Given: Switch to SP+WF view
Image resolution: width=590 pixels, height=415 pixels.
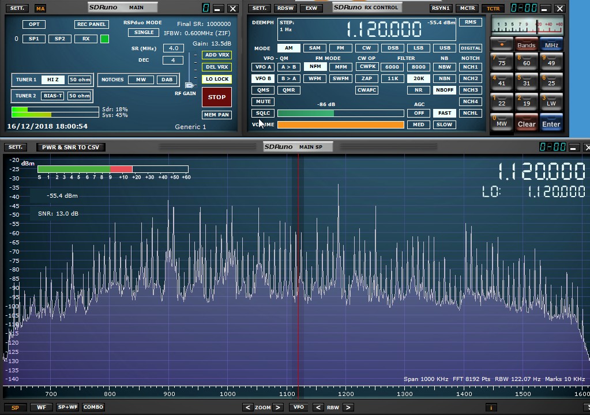Looking at the screenshot, I should 67,407.
